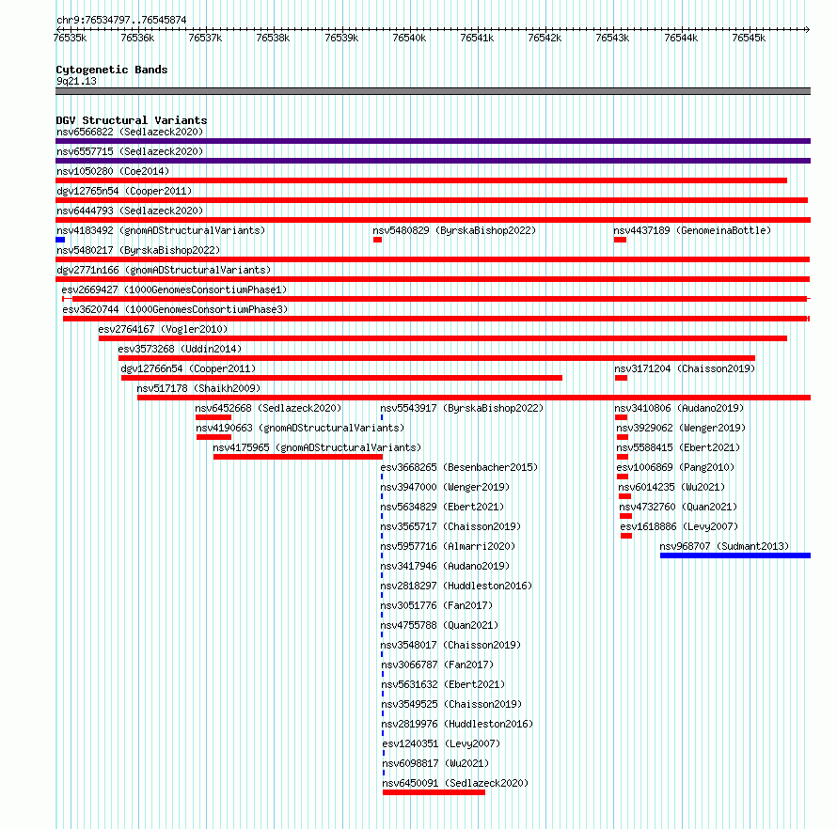Image resolution: width=837 pixels, height=829 pixels.
Task: Select nsv4437189 (GenomeinaBottle) label
Action: [692, 230]
